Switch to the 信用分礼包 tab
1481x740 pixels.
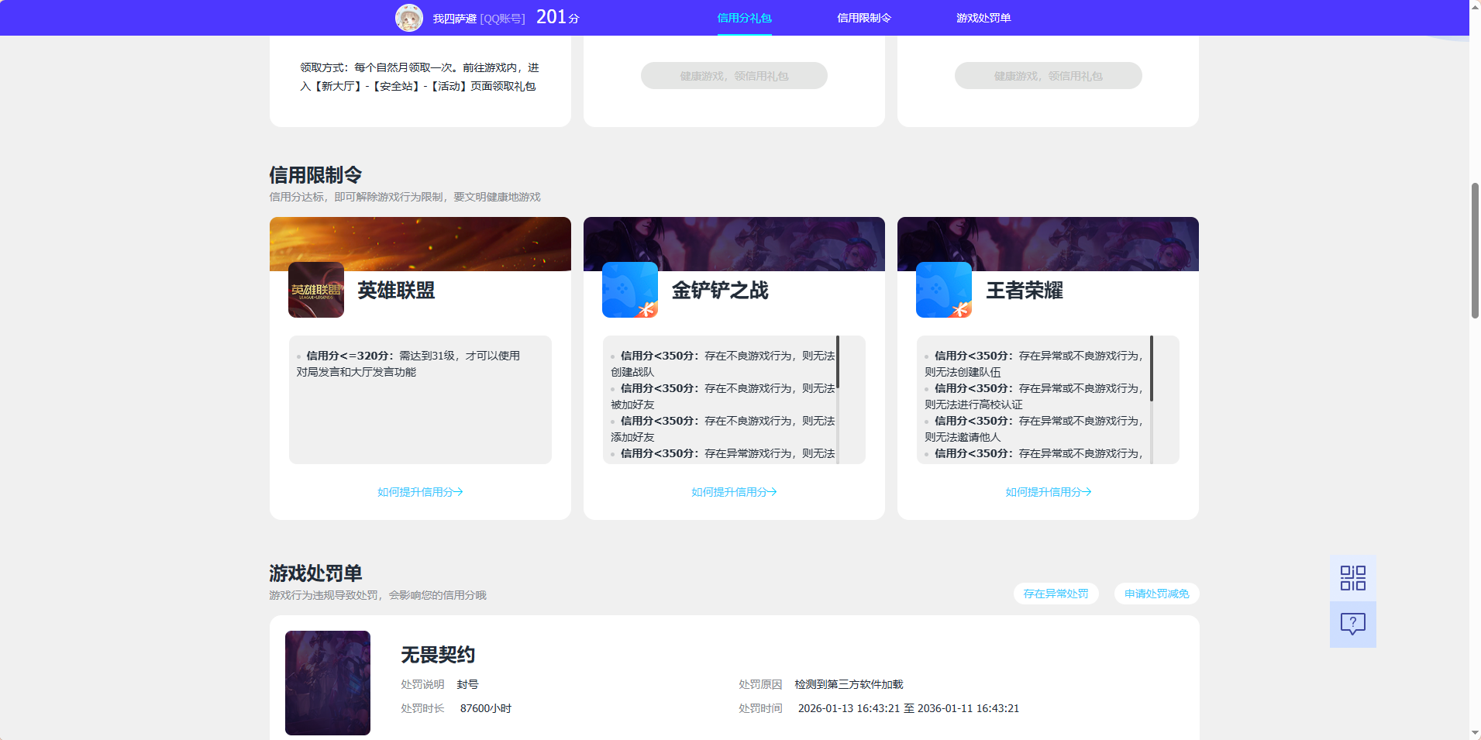click(744, 18)
